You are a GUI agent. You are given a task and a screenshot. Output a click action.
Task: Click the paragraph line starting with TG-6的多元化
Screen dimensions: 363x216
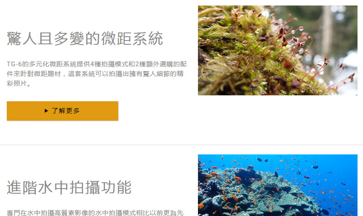[x=97, y=64]
